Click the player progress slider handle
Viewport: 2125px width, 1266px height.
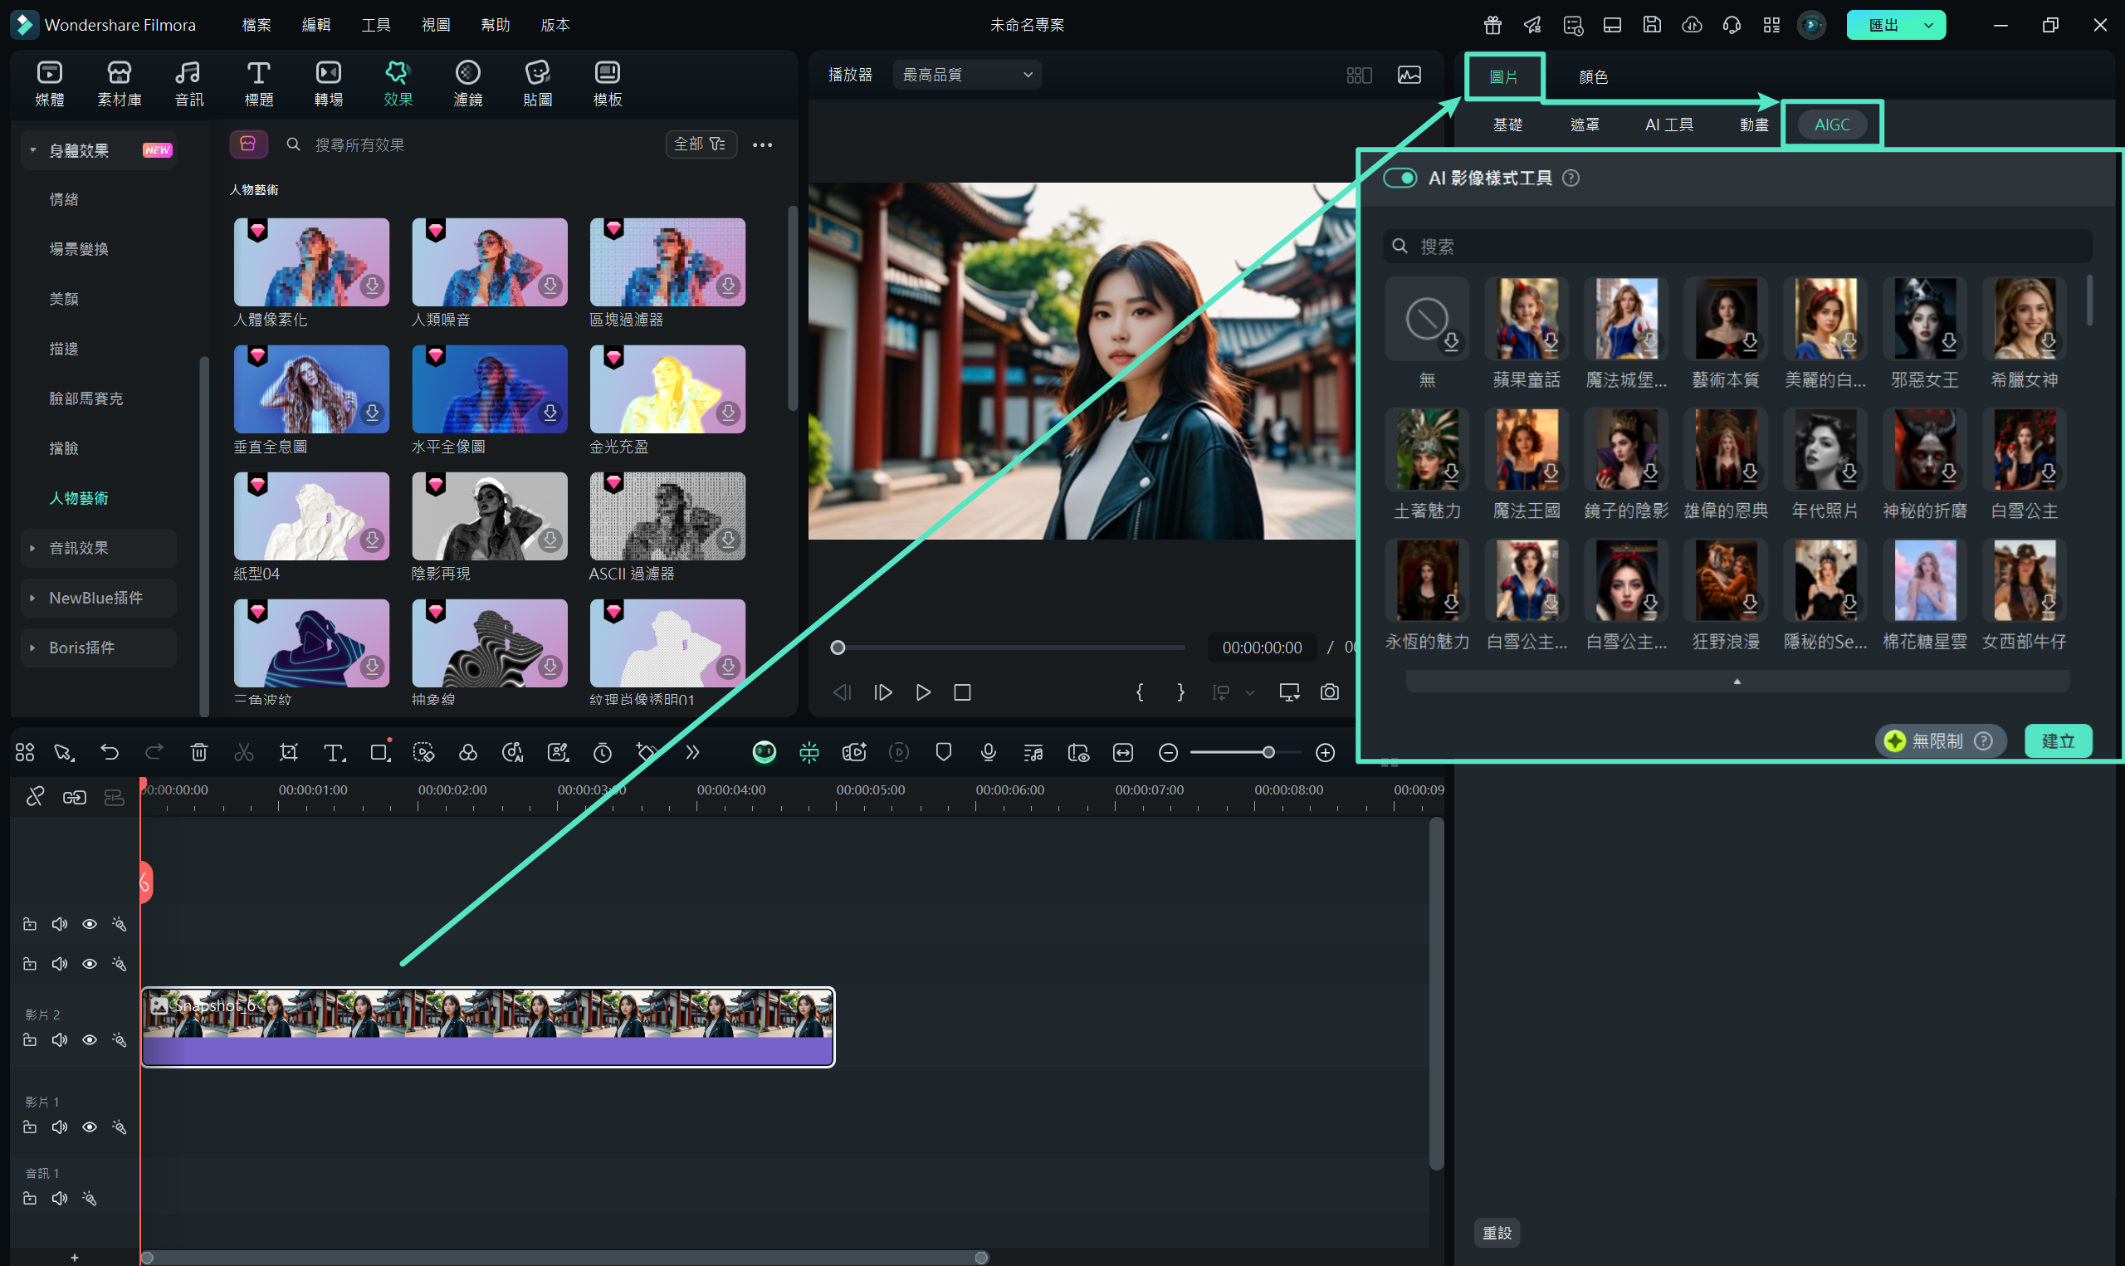pyautogui.click(x=838, y=648)
